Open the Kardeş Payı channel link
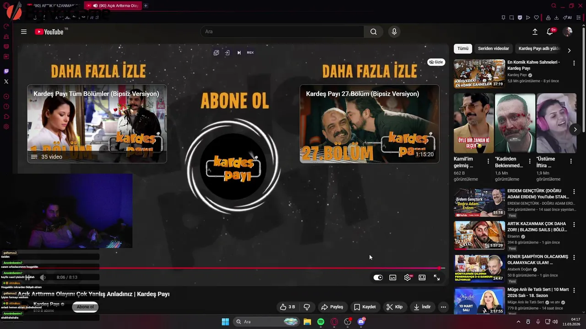This screenshot has width=586, height=329. 46,304
